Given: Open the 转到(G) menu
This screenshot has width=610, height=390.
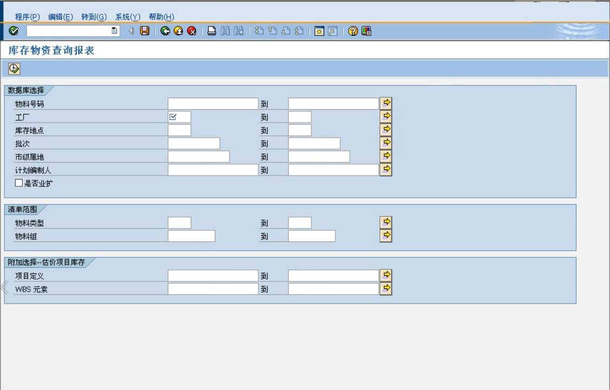Looking at the screenshot, I should click(x=94, y=17).
